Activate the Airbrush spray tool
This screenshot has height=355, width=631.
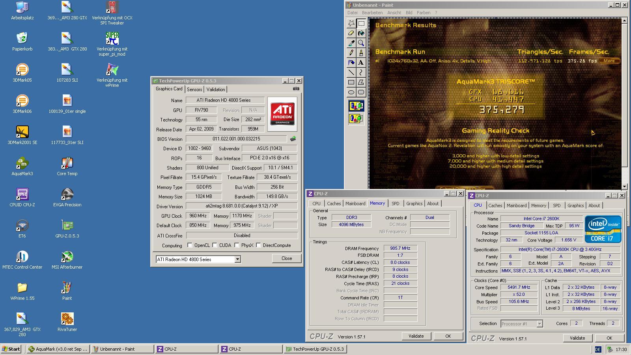click(x=351, y=63)
